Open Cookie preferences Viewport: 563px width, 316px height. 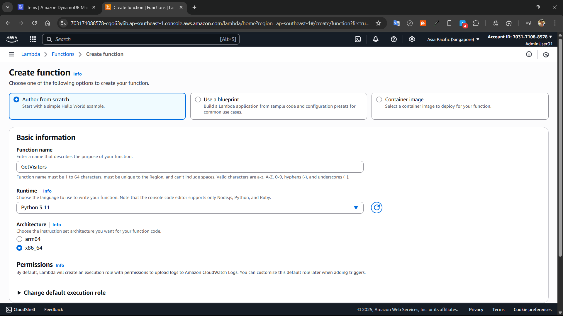click(533, 310)
